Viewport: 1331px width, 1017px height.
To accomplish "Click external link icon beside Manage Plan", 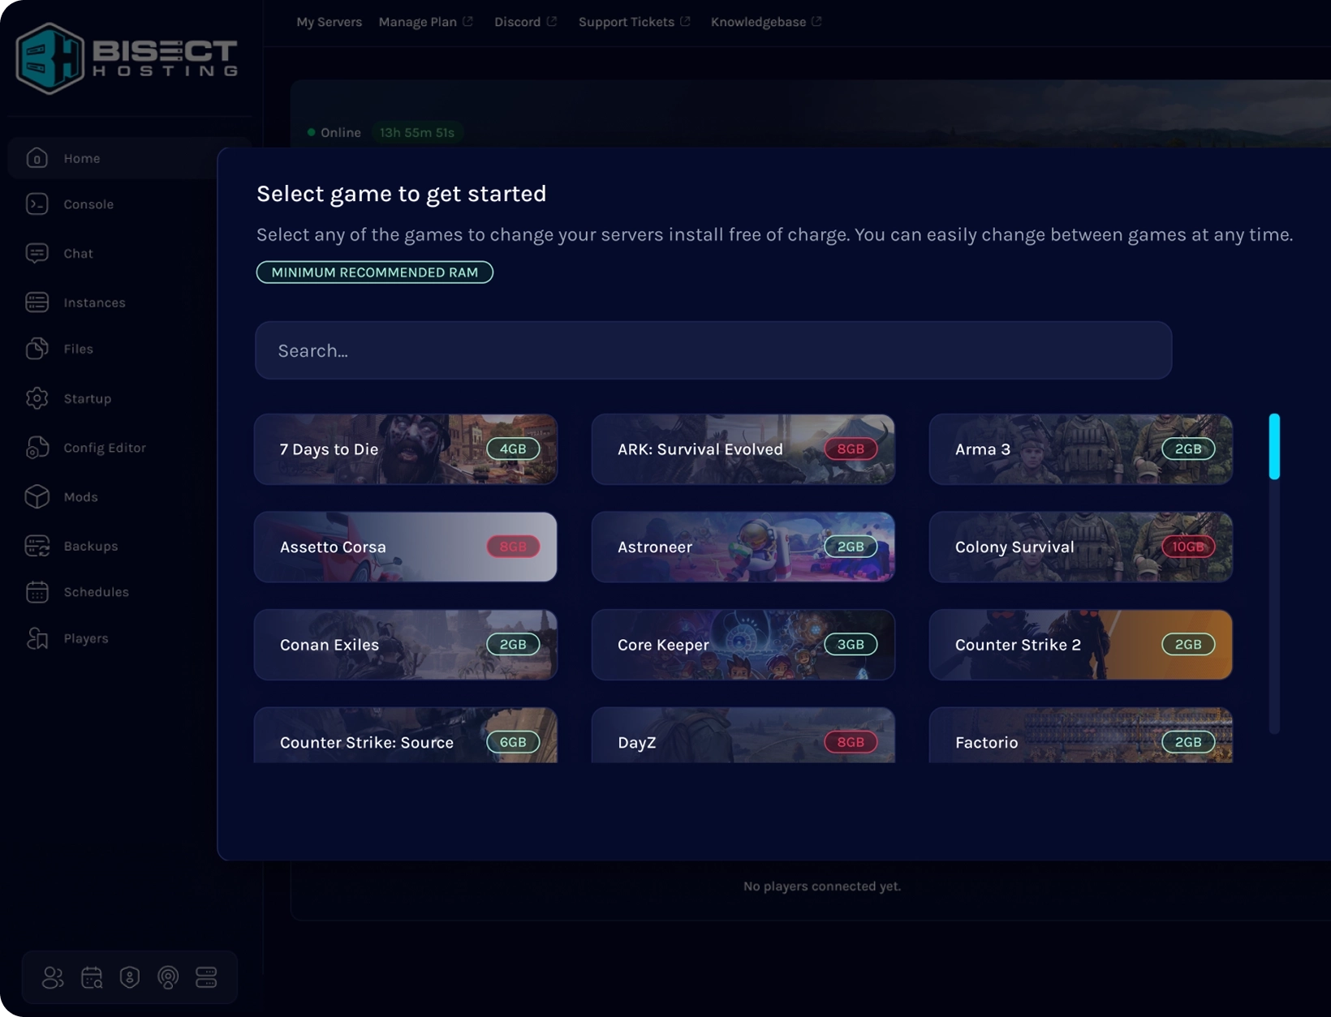I will (x=467, y=22).
